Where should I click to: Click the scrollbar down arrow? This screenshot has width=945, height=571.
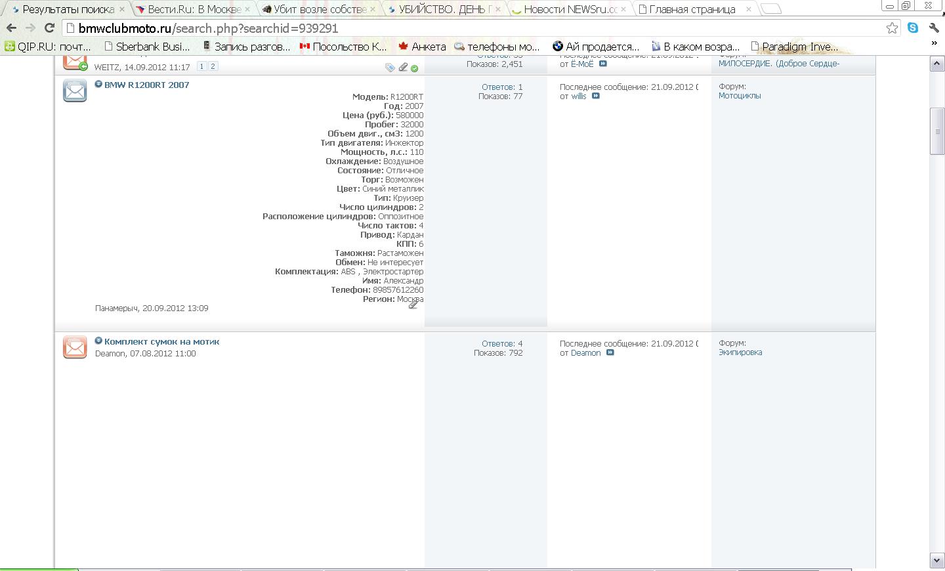tap(937, 560)
